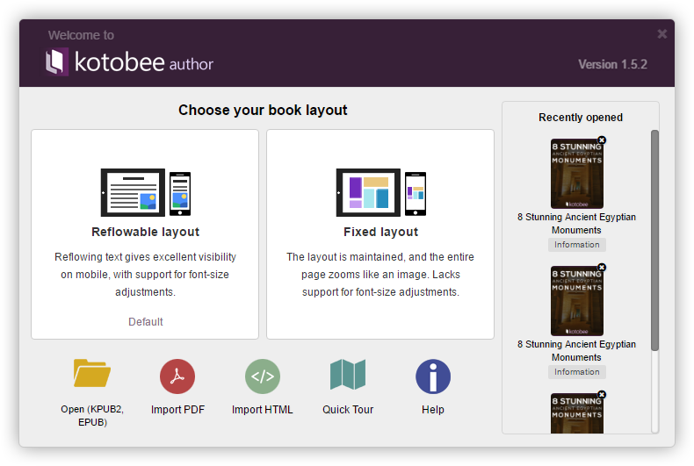Click the recently opened list scrollbar
Screen dimensions: 694x466
click(654, 240)
